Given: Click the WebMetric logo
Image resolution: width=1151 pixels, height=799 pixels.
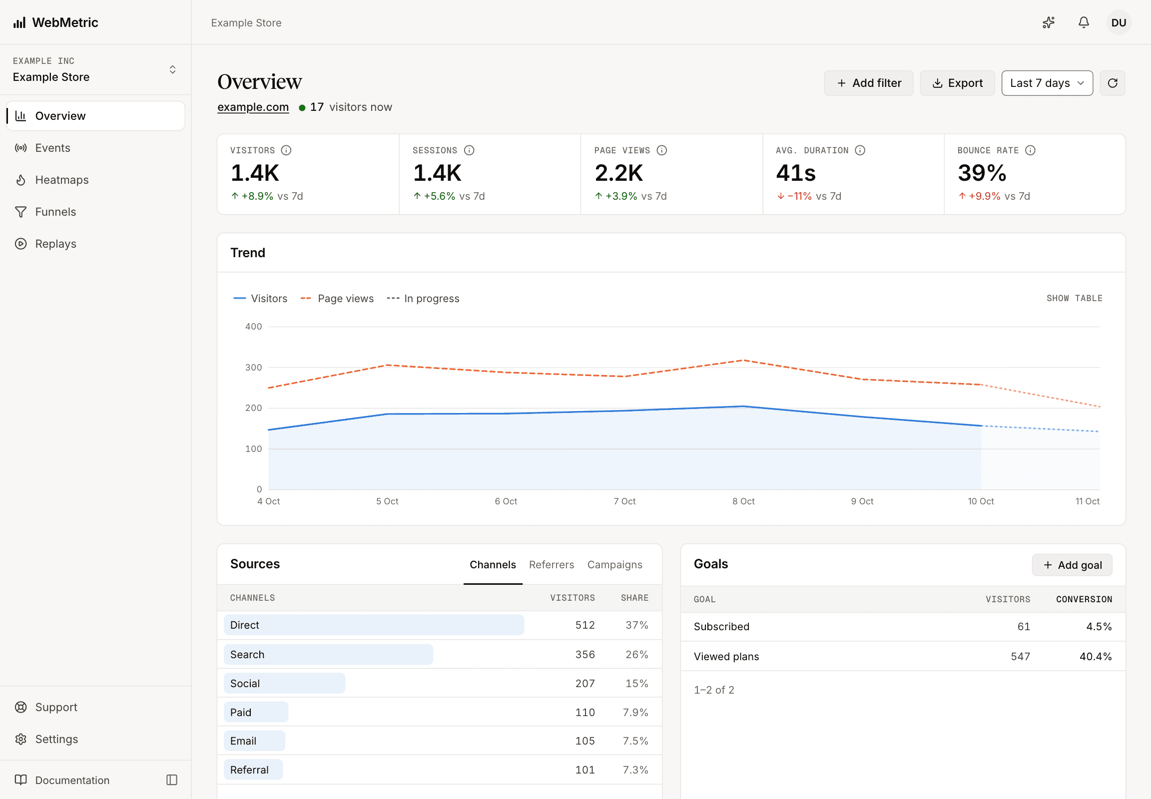Looking at the screenshot, I should pos(55,22).
